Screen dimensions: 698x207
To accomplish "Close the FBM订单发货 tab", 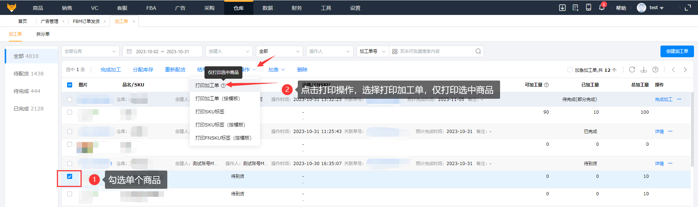I will click(x=105, y=22).
